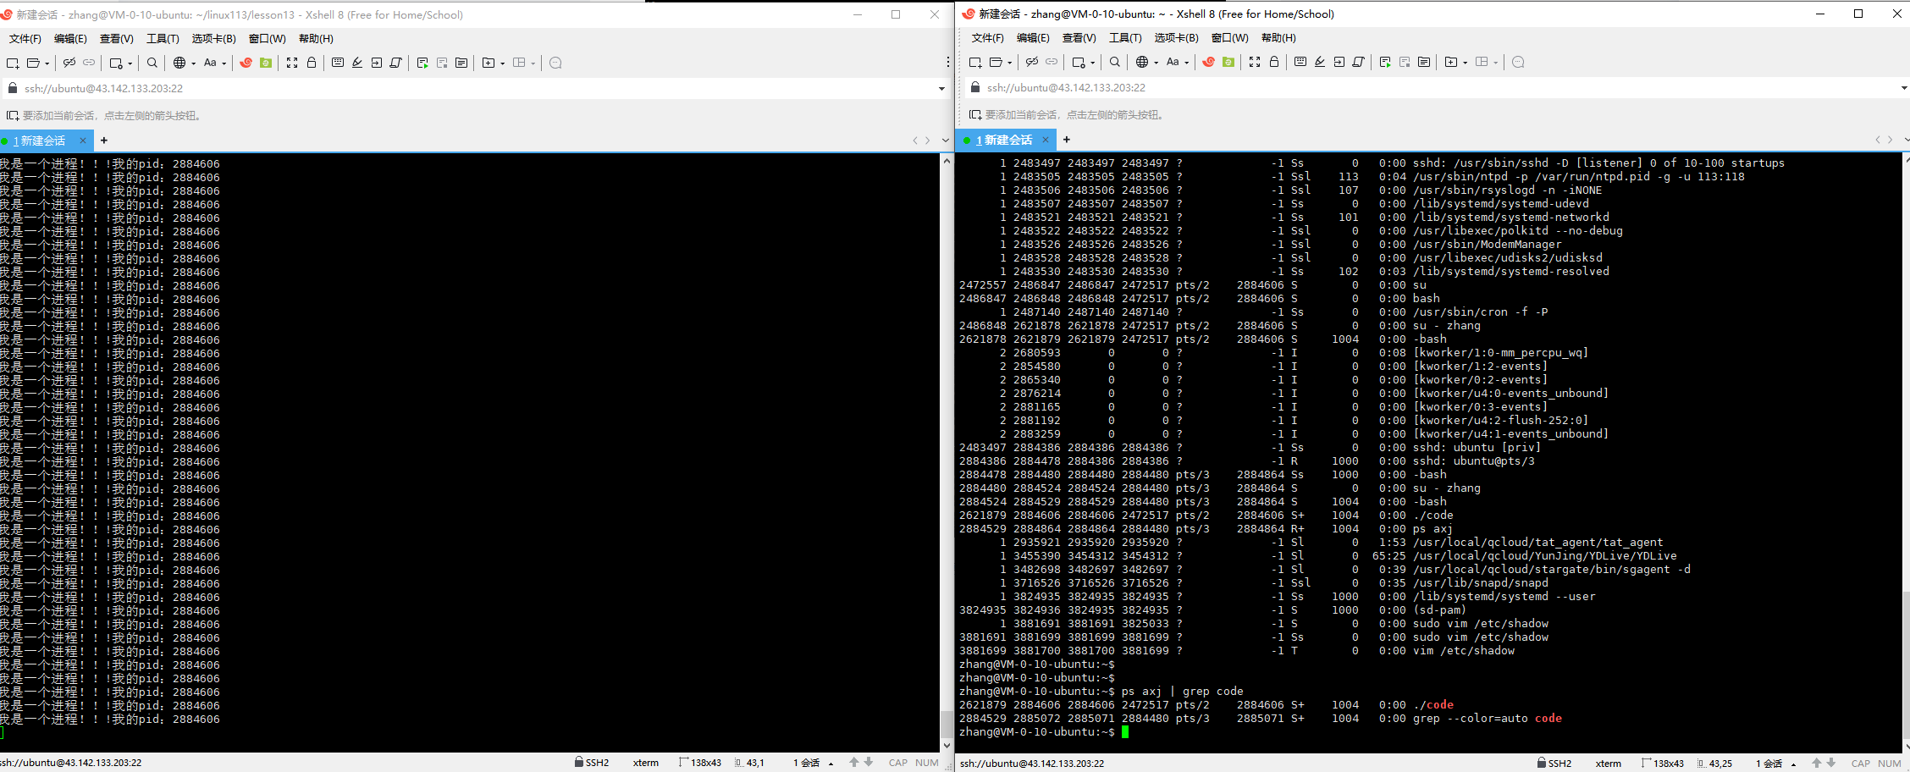Expand Encoding dropdown arrow in right window toolbar
Screen dimensions: 1910x772
click(1156, 63)
